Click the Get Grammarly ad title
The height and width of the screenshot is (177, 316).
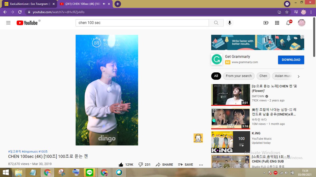(x=238, y=57)
